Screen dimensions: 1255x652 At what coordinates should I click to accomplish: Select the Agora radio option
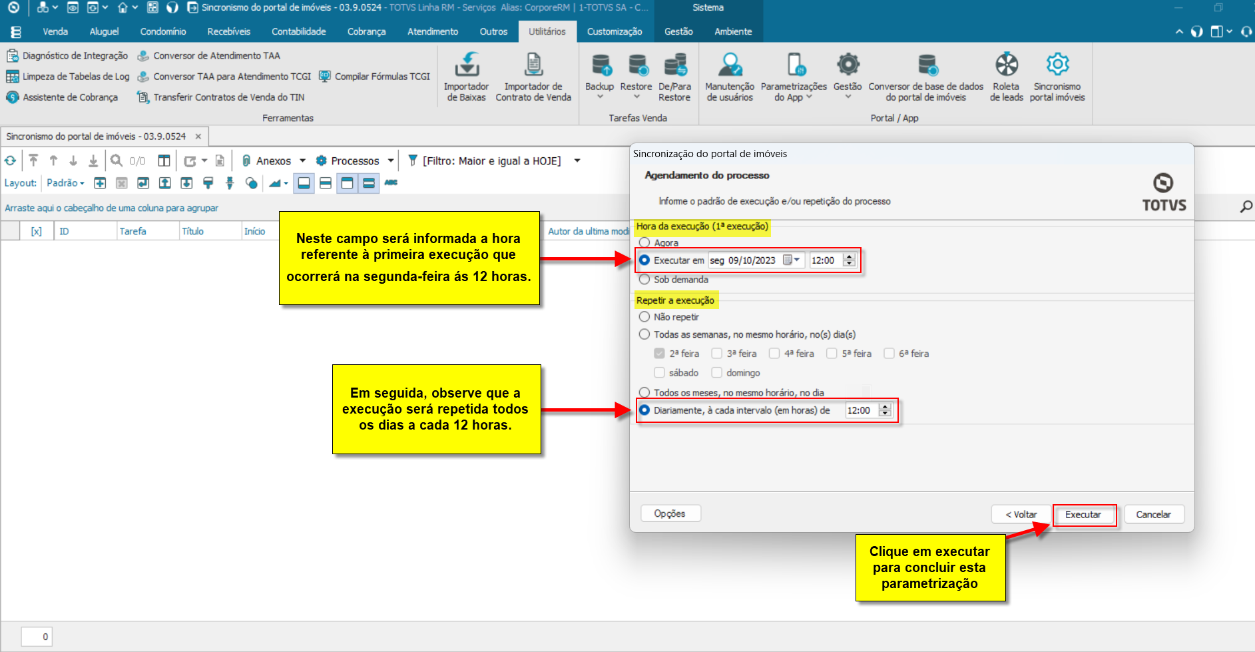tap(644, 242)
